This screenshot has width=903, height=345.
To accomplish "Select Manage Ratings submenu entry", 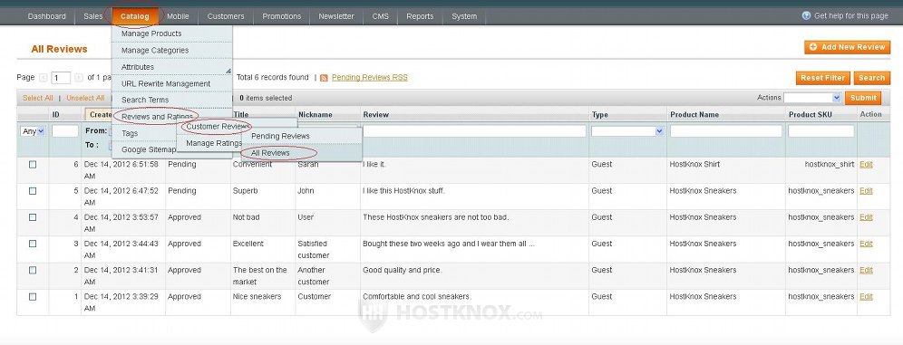I will 214,143.
